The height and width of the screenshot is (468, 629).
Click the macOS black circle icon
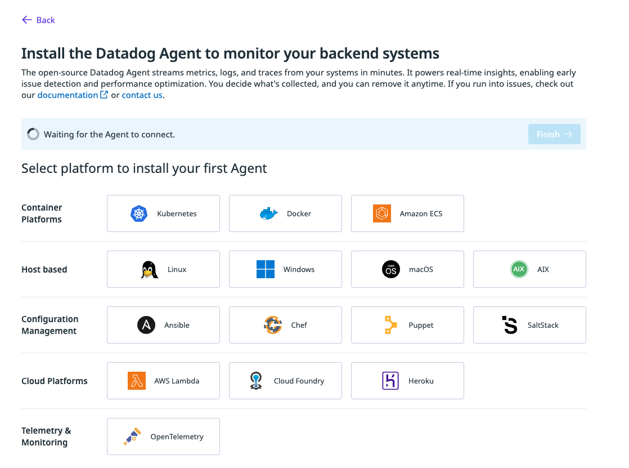pyautogui.click(x=390, y=269)
